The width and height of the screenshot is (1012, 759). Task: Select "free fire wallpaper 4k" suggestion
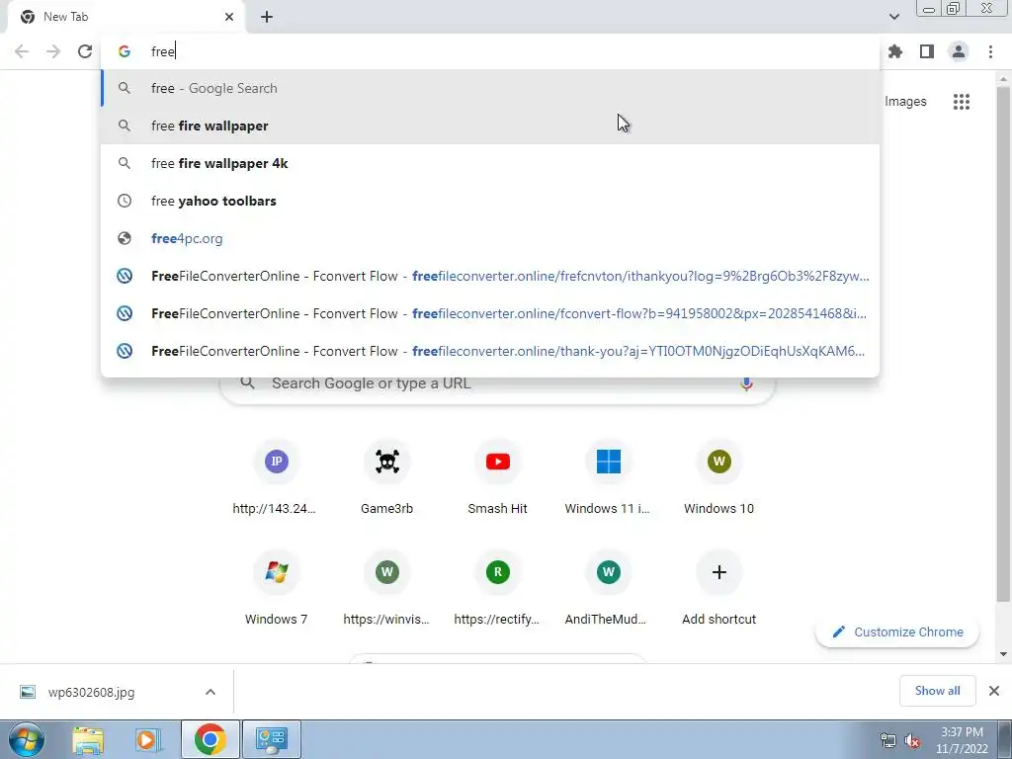[490, 163]
